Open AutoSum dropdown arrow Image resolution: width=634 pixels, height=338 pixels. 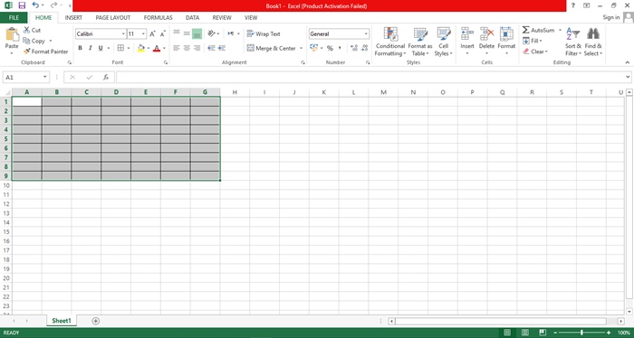pyautogui.click(x=560, y=30)
